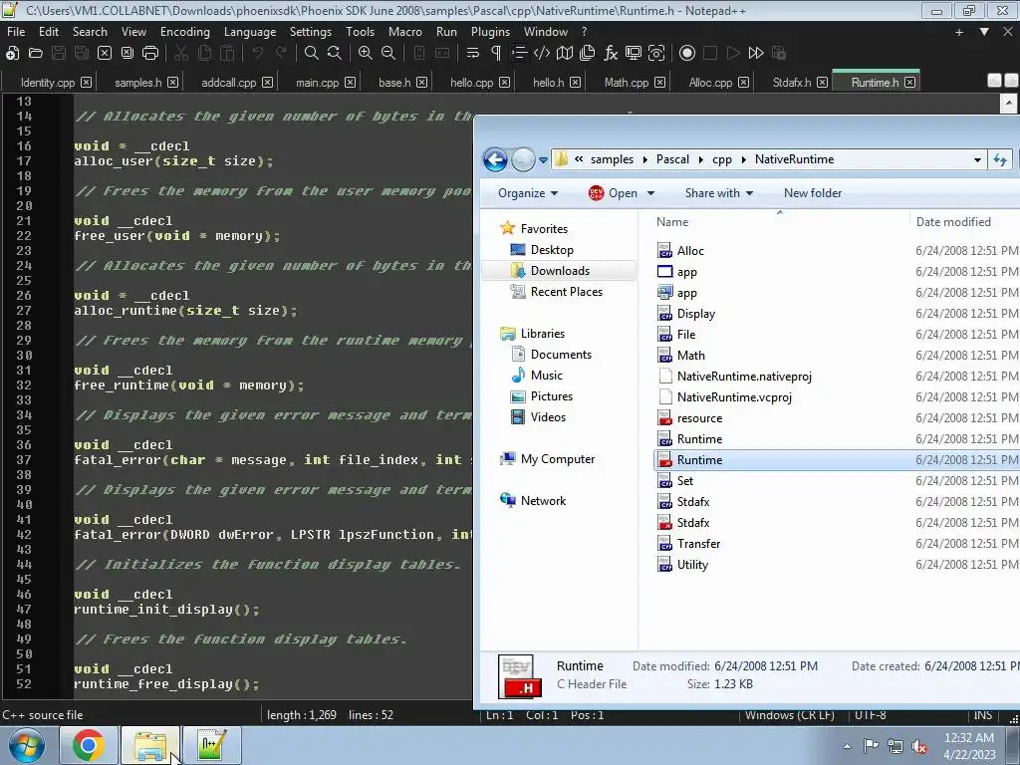
Task: Open the Organize dropdown in Explorer
Action: tap(528, 193)
